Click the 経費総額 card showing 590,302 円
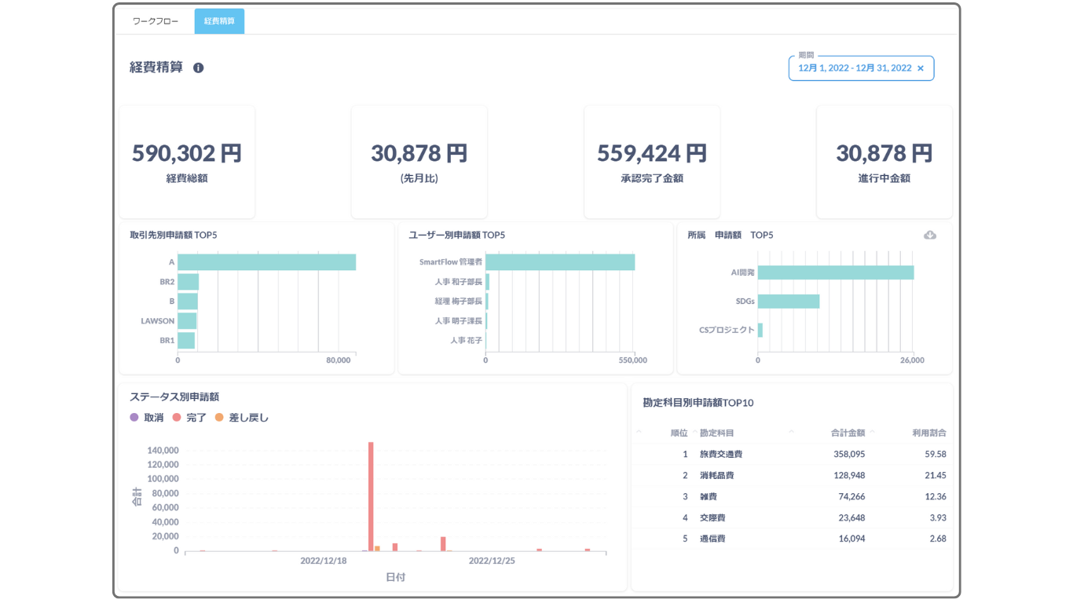Viewport: 1073px width, 603px height. coord(187,162)
